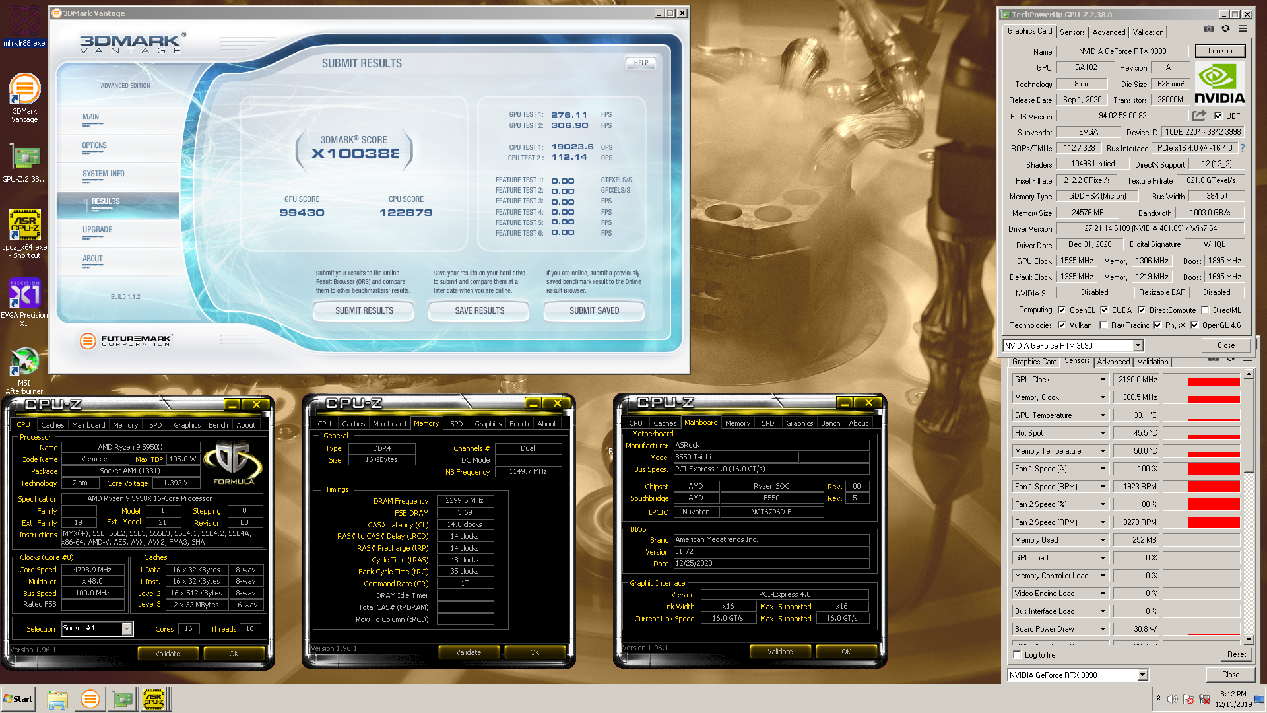Click the BIOS export share icon in GPU-Z

click(1199, 116)
